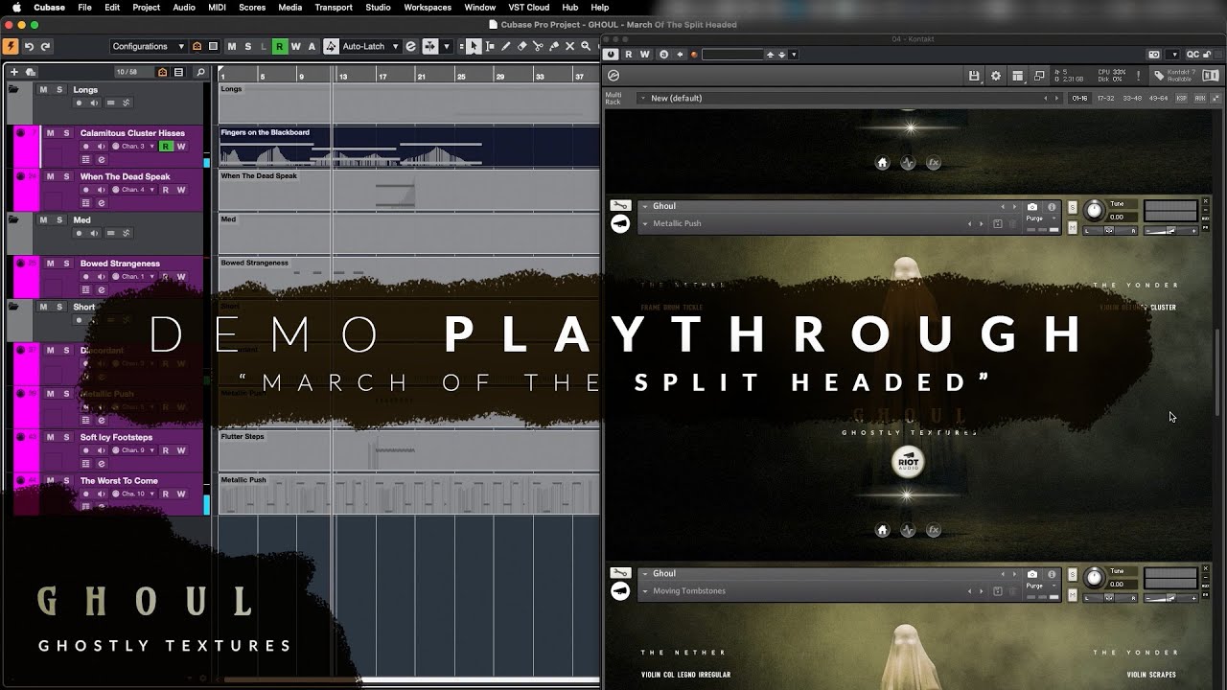Solo the Bowed Strangeness track

(x=66, y=263)
